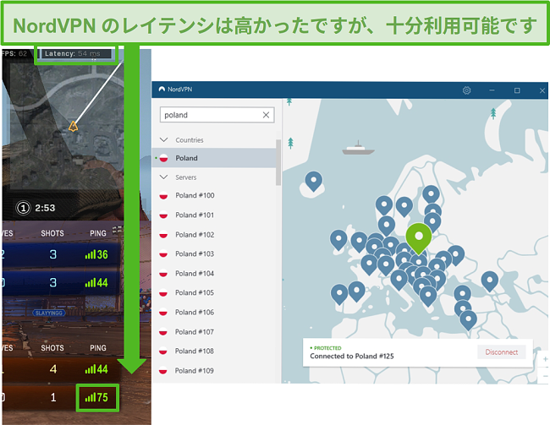
Task: Select the Portugal map pin
Action: [x=339, y=293]
